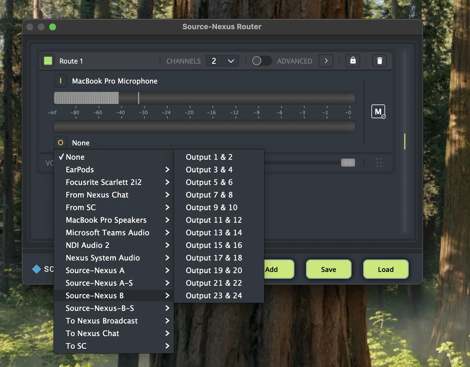This screenshot has height=367, width=470.
Task: Choose Output 19 & 20
Action: click(219, 270)
